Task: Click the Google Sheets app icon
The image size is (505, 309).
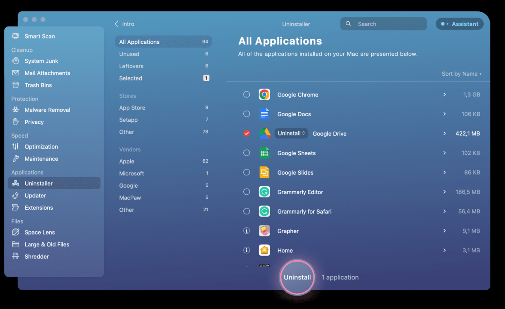Action: pos(264,153)
